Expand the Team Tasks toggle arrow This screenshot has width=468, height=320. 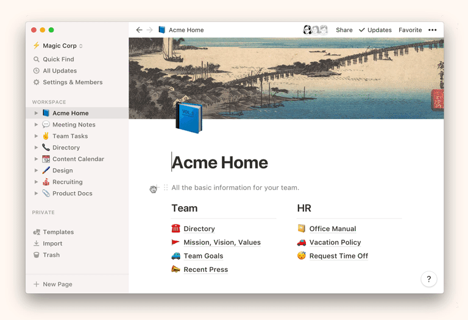37,136
